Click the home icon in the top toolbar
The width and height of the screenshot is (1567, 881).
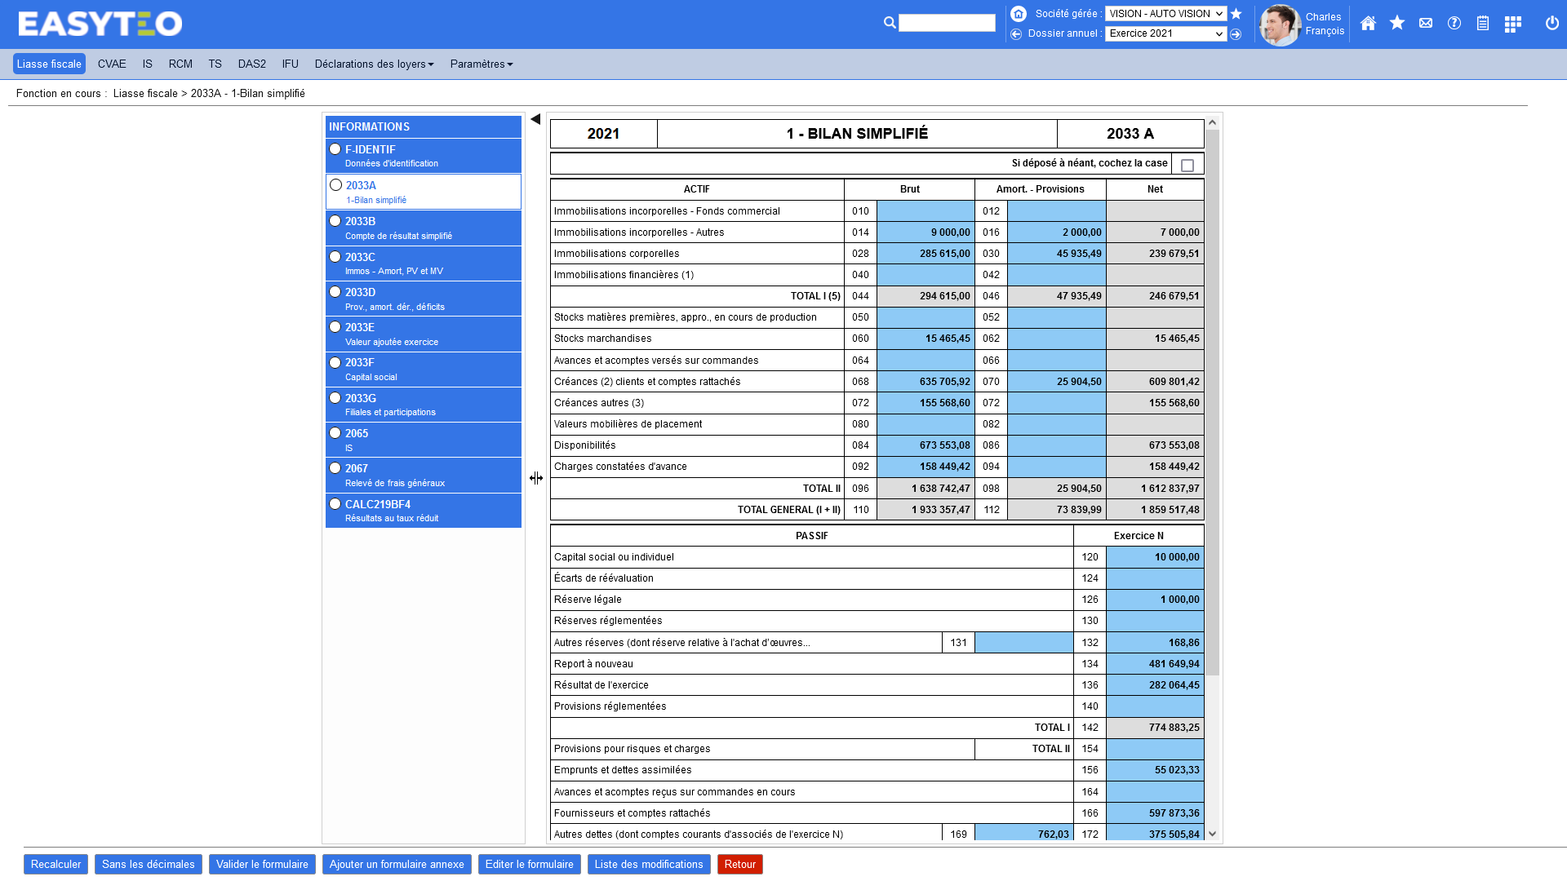[x=1368, y=24]
